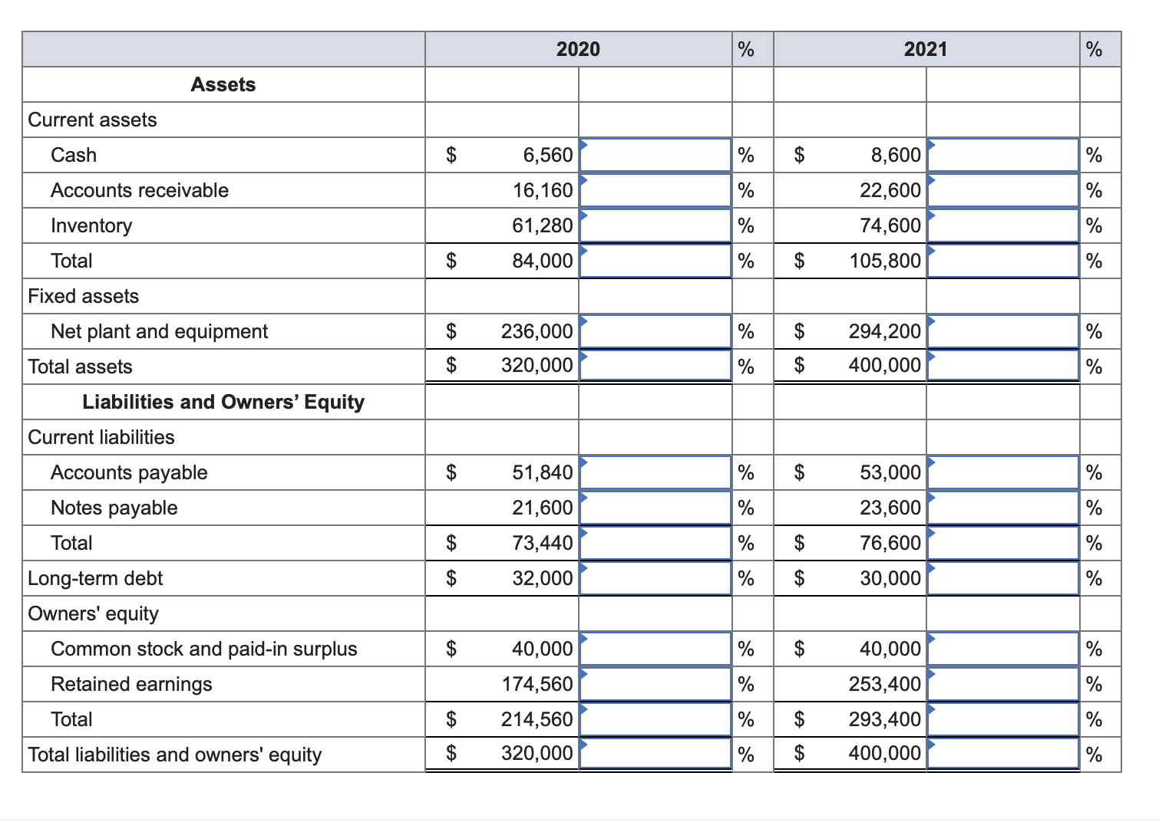The height and width of the screenshot is (822, 1159).
Task: Select the 2020 Accounts receivable percentage field
Action: click(655, 190)
